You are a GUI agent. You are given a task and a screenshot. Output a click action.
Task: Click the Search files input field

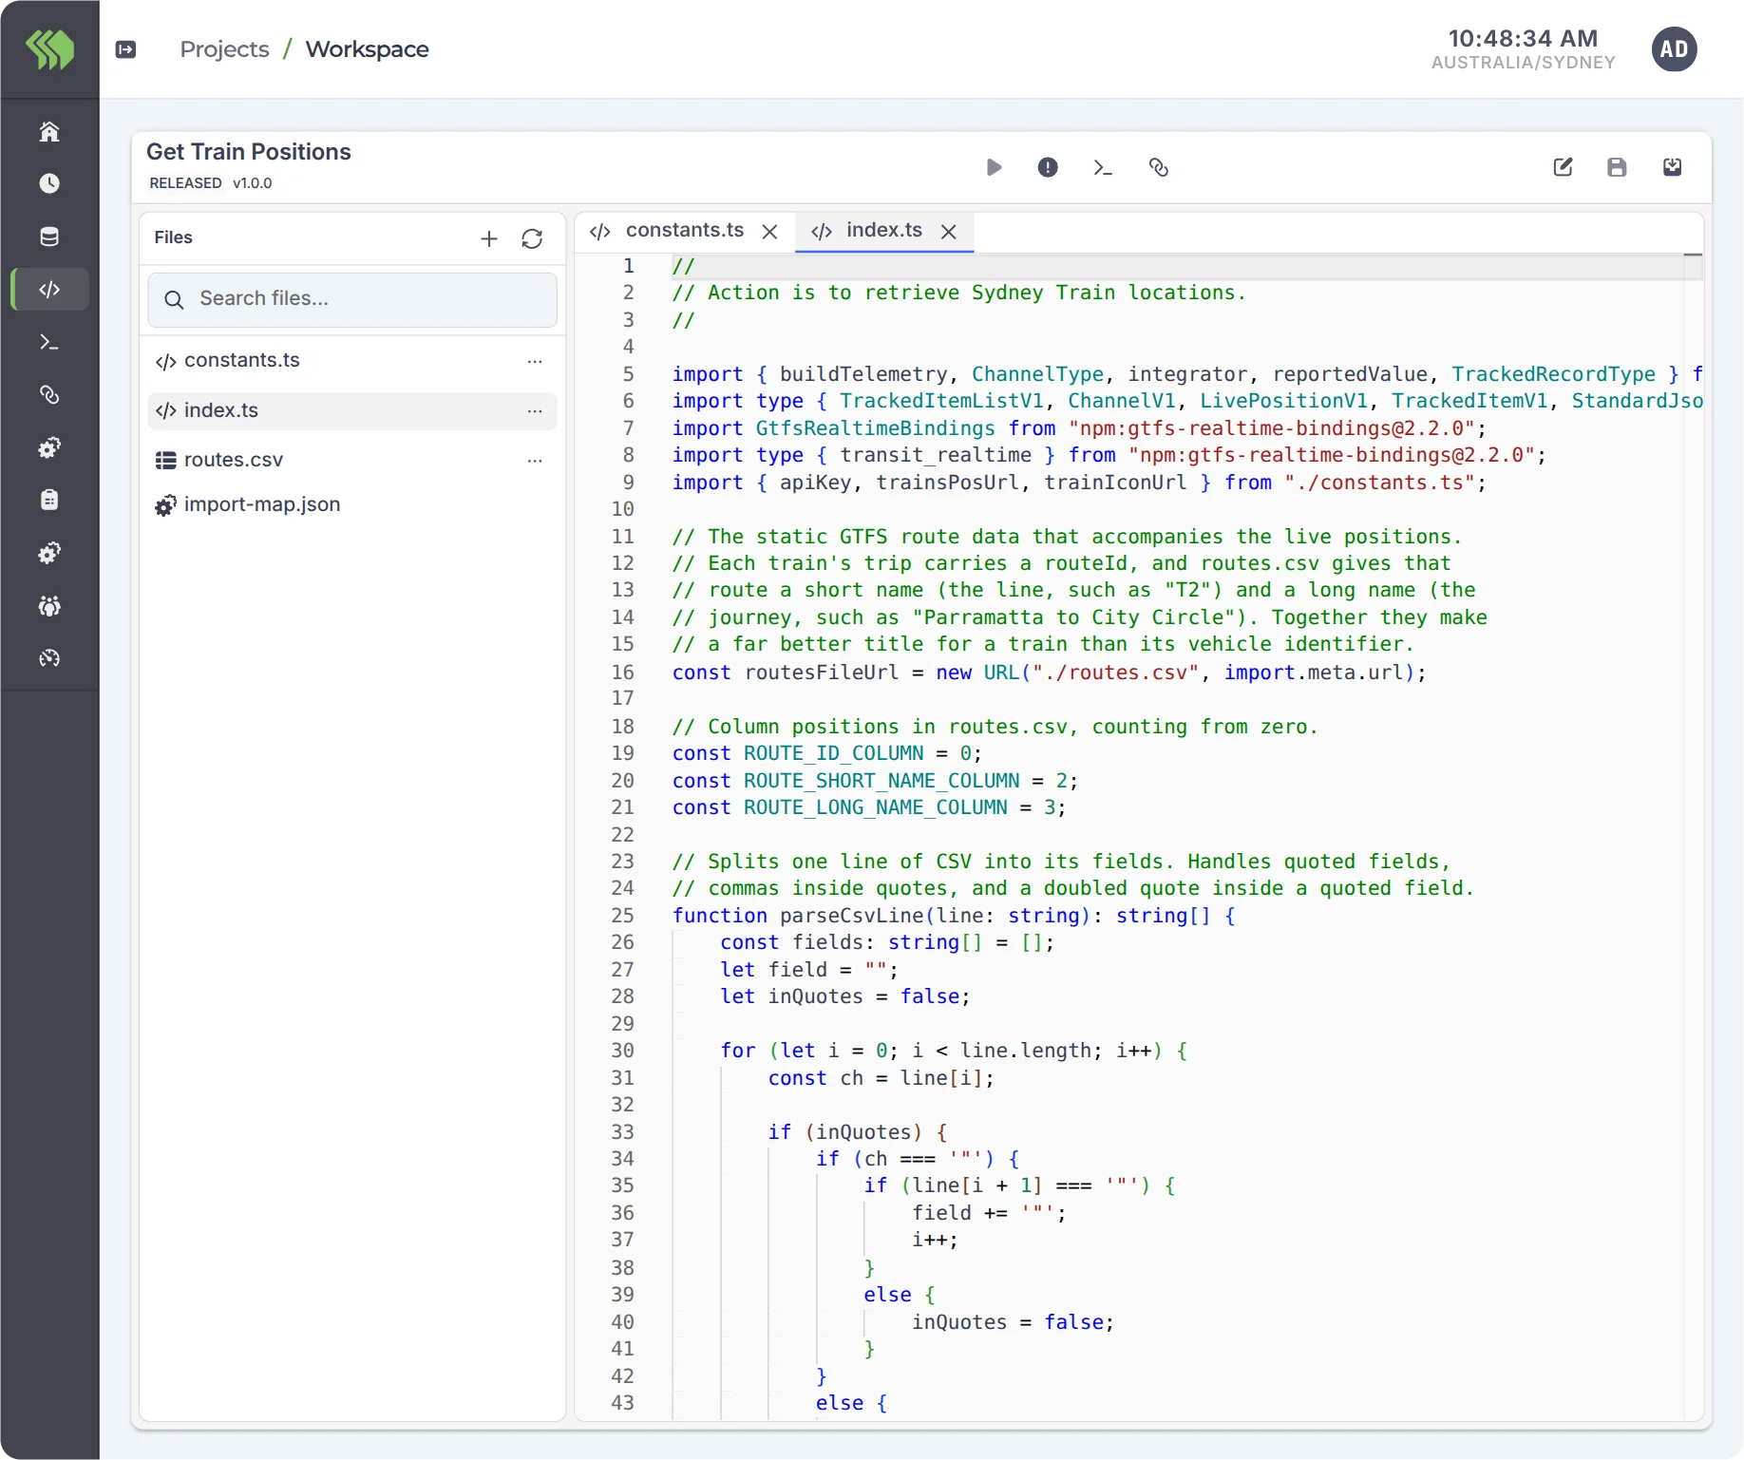[352, 299]
